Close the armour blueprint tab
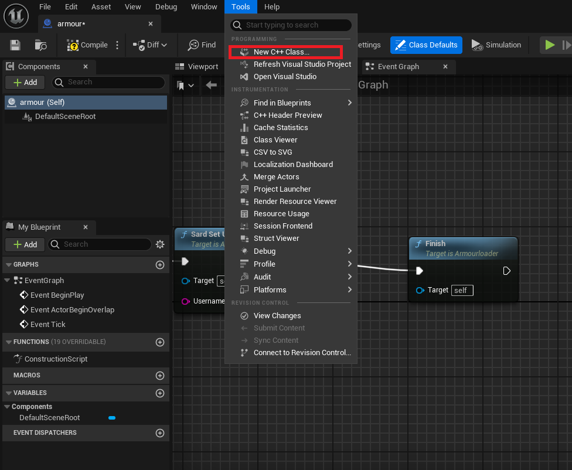The height and width of the screenshot is (470, 572). 151,23
